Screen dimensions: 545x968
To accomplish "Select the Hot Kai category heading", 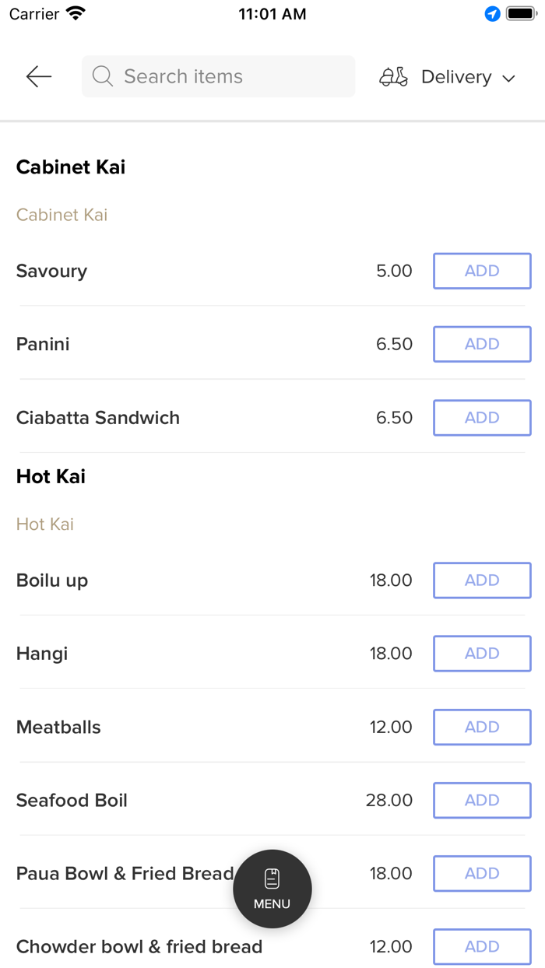I will pyautogui.click(x=51, y=476).
